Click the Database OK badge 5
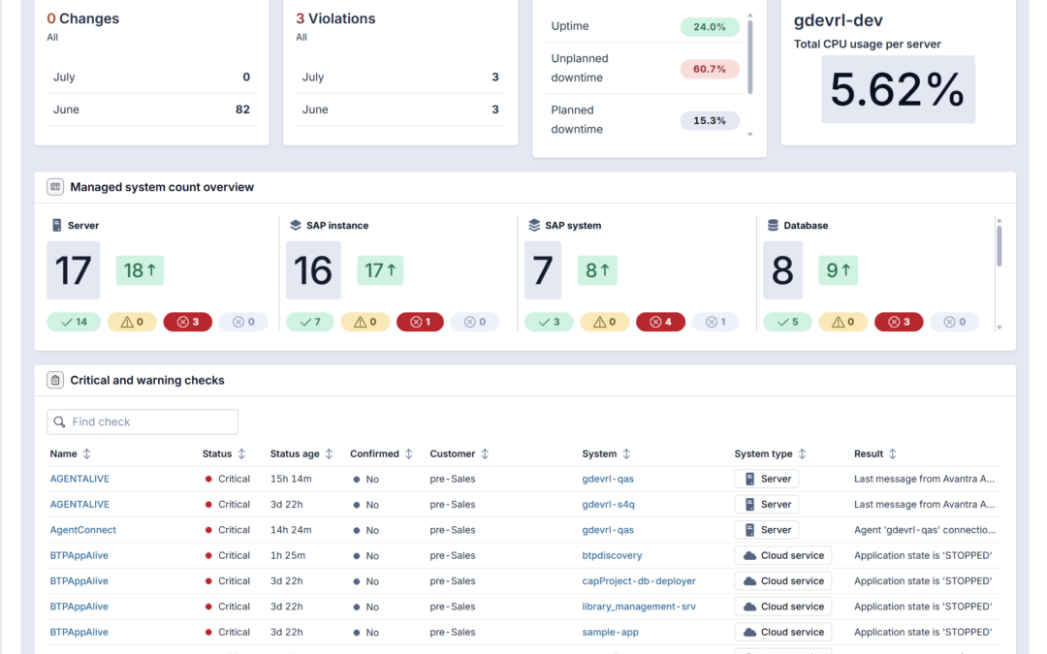1047x654 pixels. pos(787,322)
